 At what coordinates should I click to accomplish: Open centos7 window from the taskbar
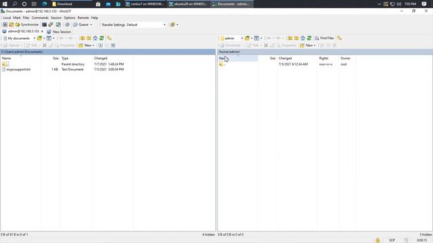tap(145, 4)
